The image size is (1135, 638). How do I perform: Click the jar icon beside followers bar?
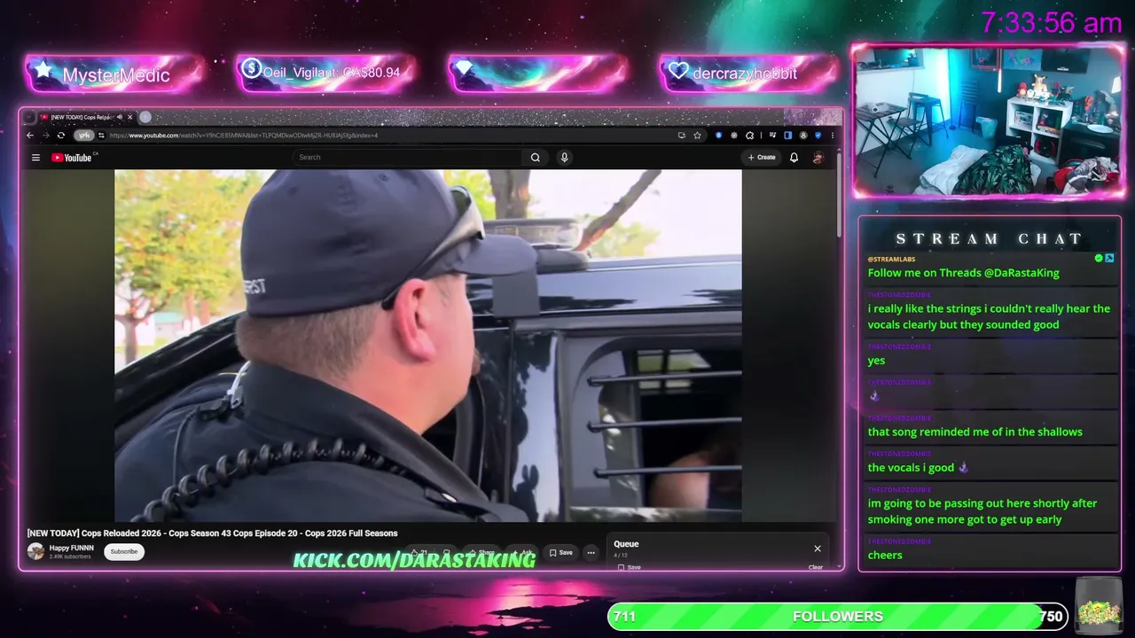tap(1097, 605)
